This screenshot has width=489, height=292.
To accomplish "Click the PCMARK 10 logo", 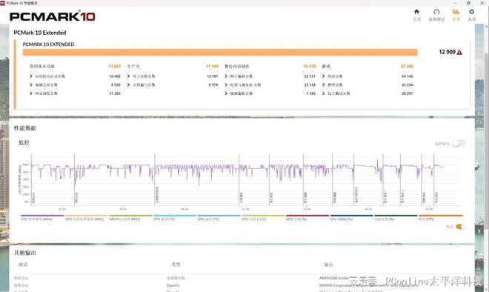I will 53,16.
